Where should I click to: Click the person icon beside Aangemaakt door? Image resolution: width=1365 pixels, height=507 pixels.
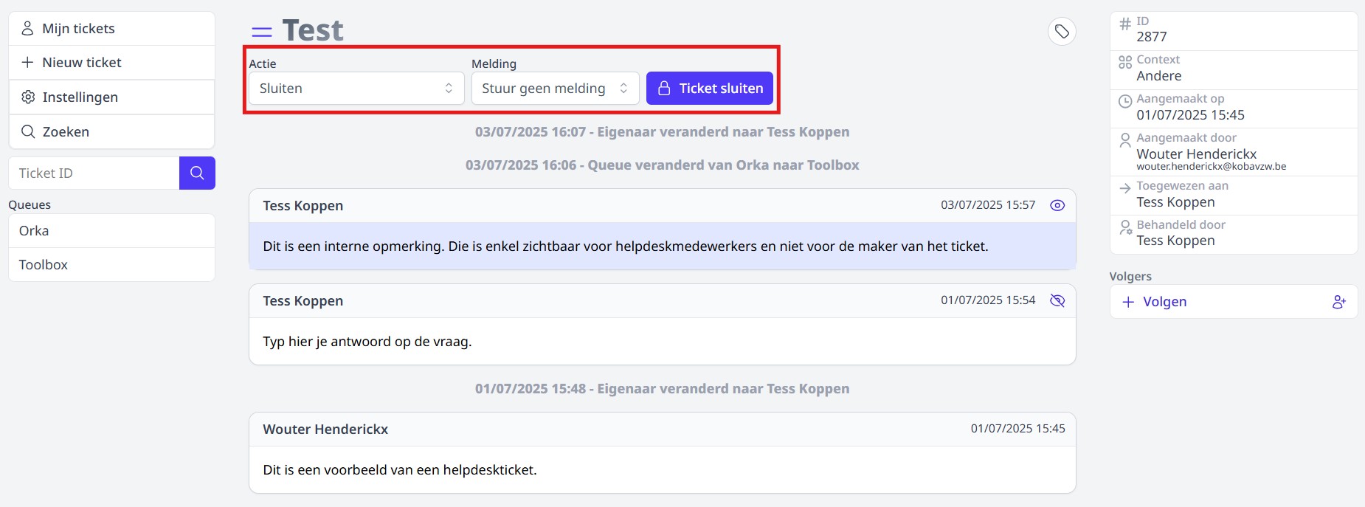point(1125,140)
